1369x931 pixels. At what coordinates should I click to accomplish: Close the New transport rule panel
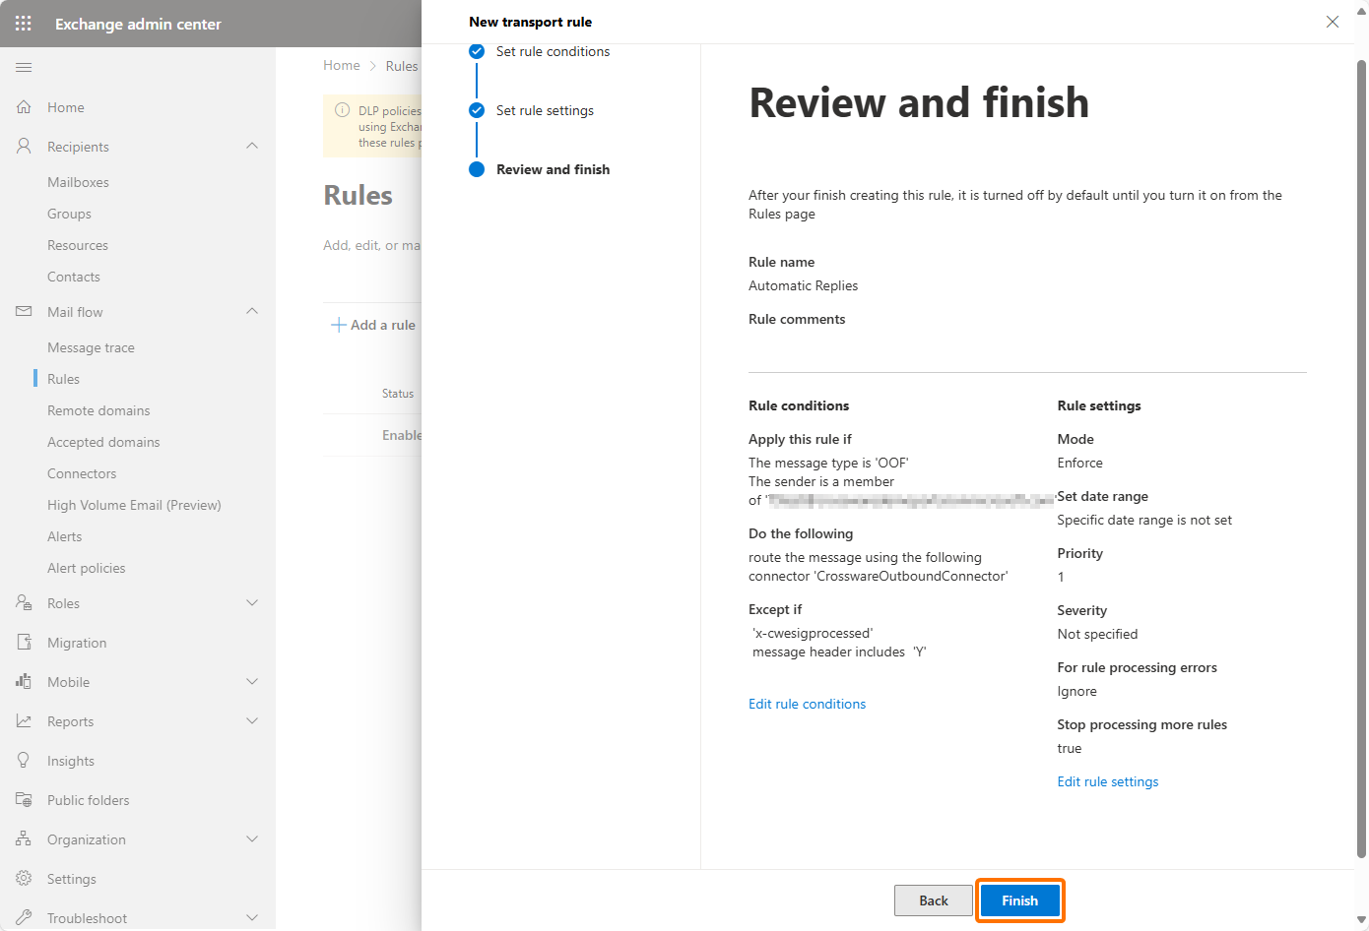point(1332,22)
